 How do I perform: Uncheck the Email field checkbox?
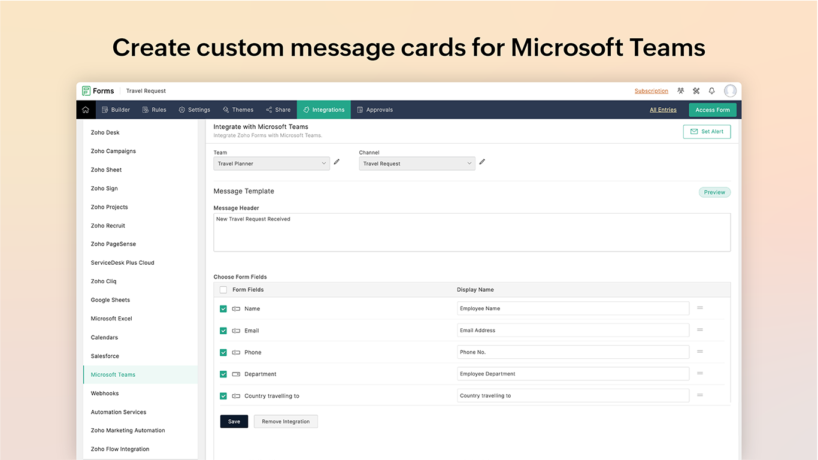(223, 331)
